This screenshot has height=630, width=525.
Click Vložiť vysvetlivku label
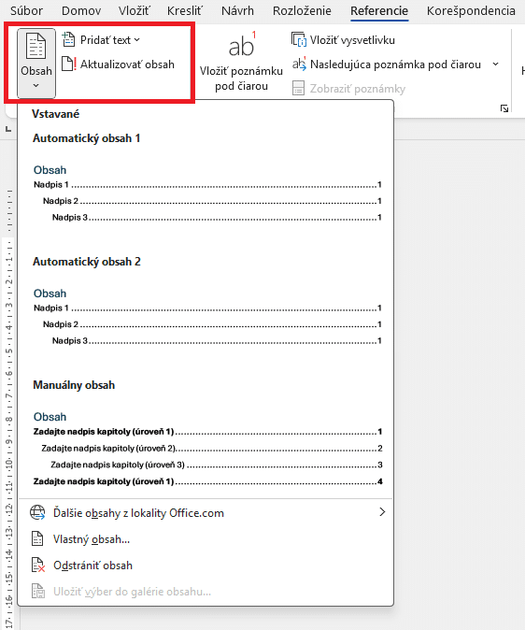pyautogui.click(x=352, y=40)
